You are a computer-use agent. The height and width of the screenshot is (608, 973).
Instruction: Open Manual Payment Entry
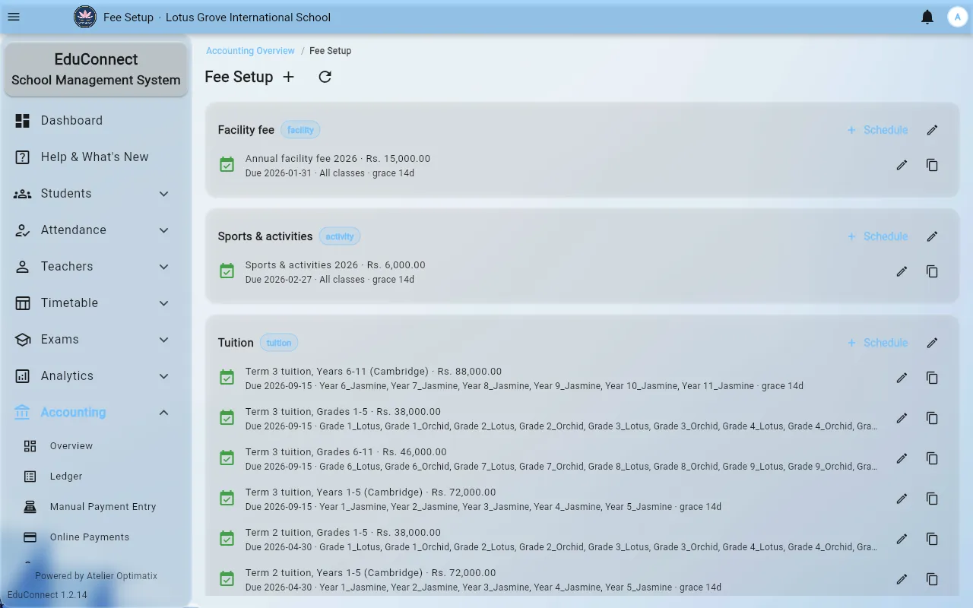[x=95, y=507]
